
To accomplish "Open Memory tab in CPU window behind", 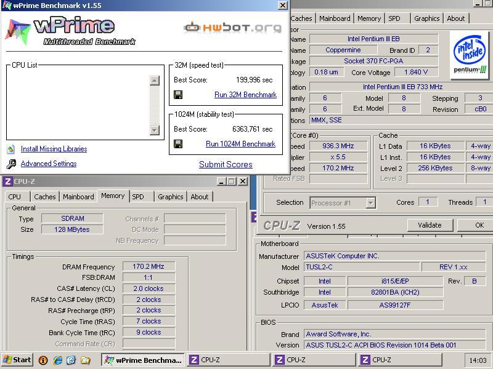I will tap(369, 18).
